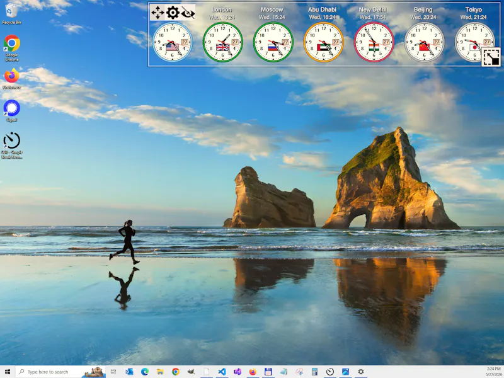Viewport: 504px width, 378px height.
Task: Click the Abu Dhabi orange-rimmed clock
Action: tap(323, 42)
